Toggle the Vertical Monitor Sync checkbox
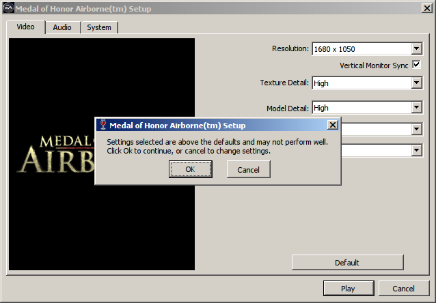436x303 pixels. pos(416,65)
